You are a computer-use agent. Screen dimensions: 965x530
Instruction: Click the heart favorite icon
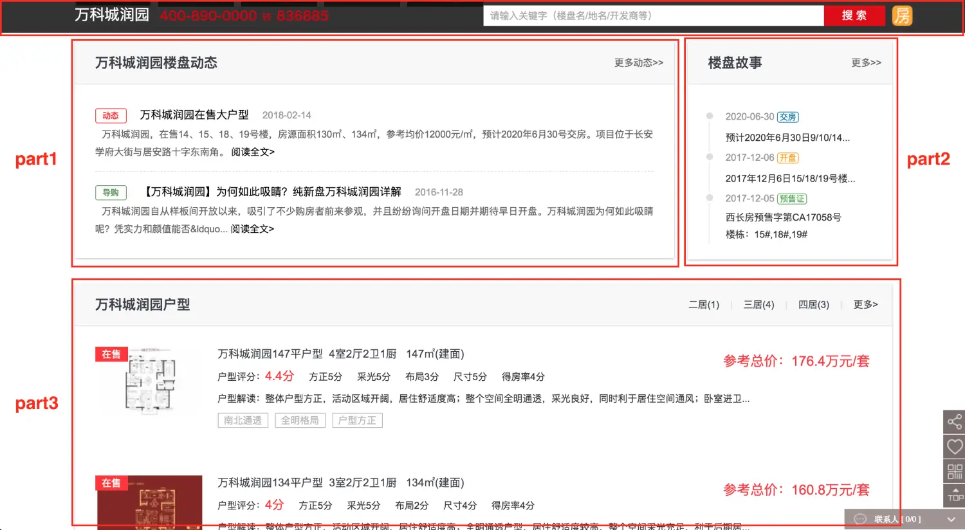955,446
